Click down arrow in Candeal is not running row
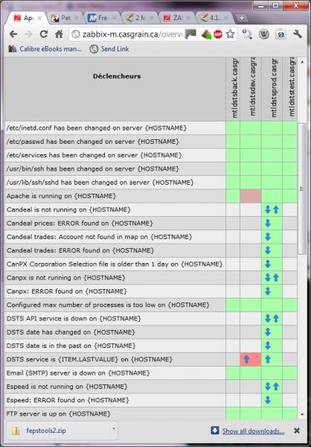Screen dimensions: 311x447 click(x=267, y=210)
